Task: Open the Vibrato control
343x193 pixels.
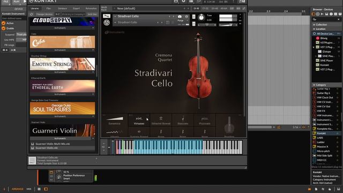Action: click(114, 133)
